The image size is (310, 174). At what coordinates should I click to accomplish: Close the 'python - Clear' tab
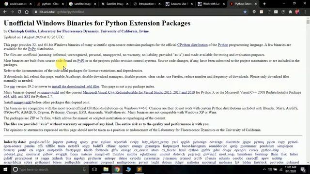pyautogui.click(x=63, y=4)
